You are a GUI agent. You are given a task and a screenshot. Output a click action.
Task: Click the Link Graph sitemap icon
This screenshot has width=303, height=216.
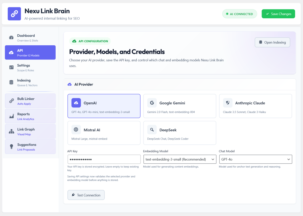coord(12,131)
